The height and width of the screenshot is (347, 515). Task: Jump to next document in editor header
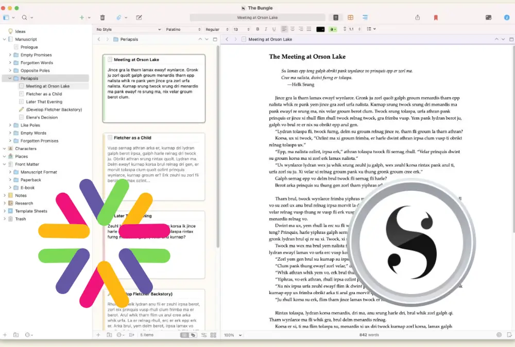(503, 39)
